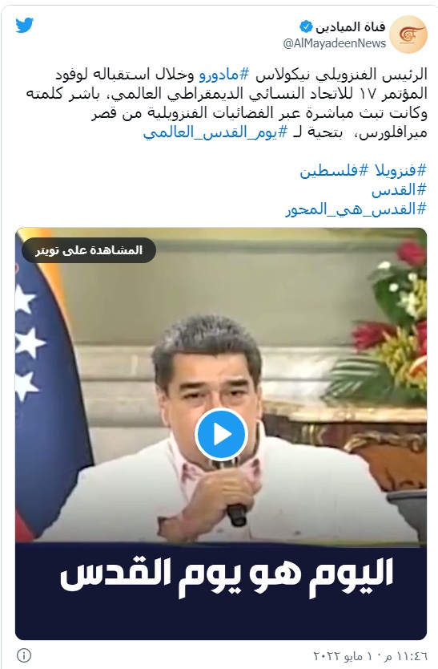Play the embedded tweet video

221,434
